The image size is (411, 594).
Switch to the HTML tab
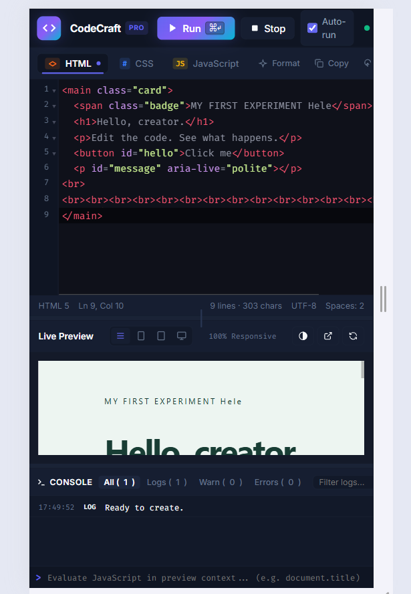[x=73, y=63]
